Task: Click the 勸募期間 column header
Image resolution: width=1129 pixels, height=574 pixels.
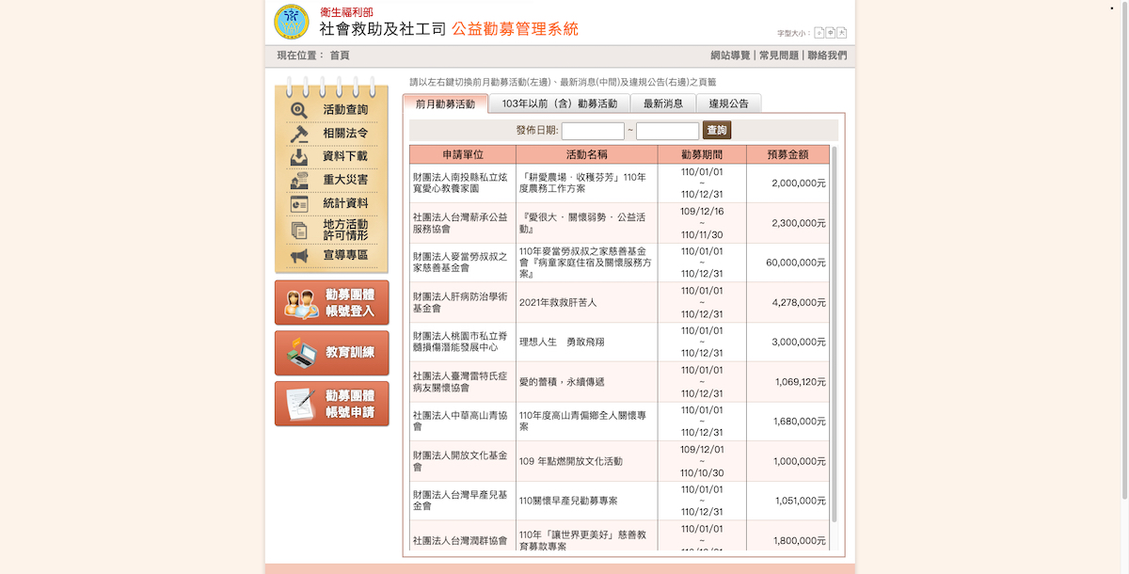Action: (702, 154)
